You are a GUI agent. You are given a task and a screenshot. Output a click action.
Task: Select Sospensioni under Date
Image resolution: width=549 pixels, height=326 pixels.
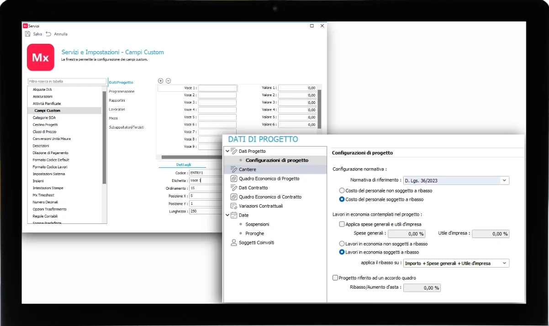tap(257, 224)
